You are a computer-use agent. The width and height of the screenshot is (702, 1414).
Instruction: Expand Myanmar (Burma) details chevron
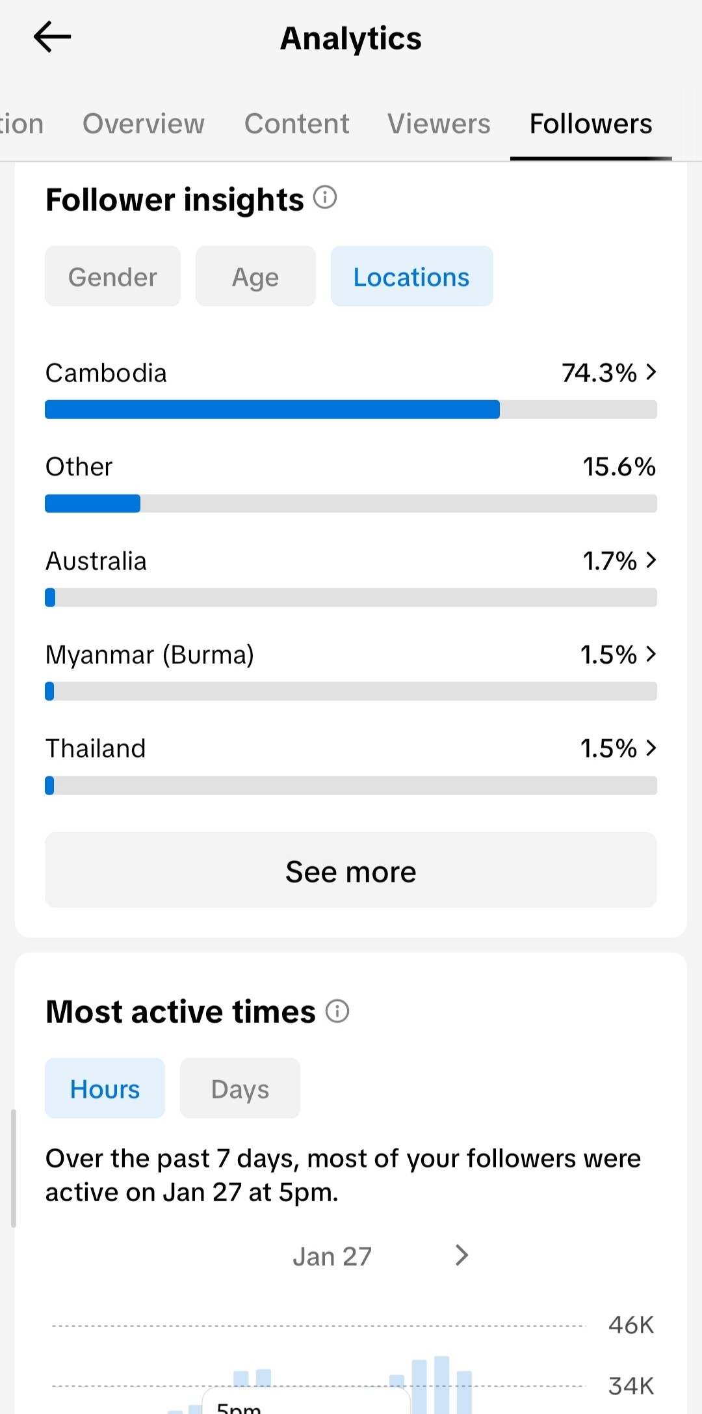pos(651,654)
